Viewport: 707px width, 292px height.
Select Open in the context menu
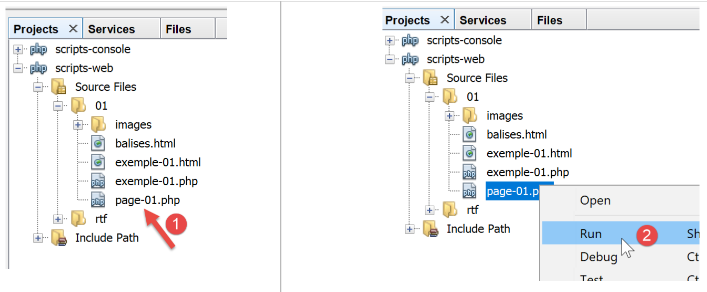click(595, 201)
